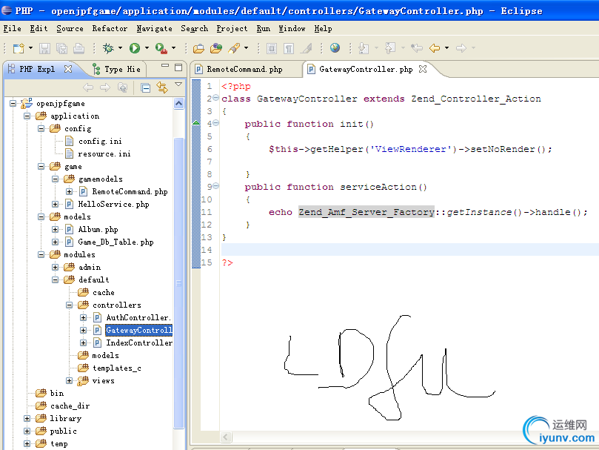This screenshot has width=599, height=450.
Task: Collapse the controllers folder
Action: [x=69, y=305]
